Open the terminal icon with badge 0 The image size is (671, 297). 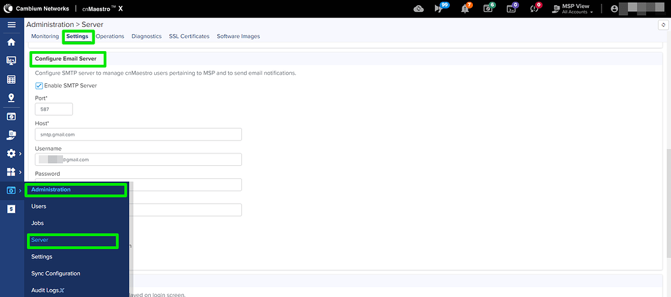pos(512,8)
